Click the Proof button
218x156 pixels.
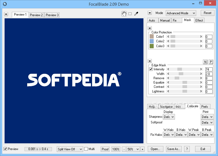click(105, 149)
